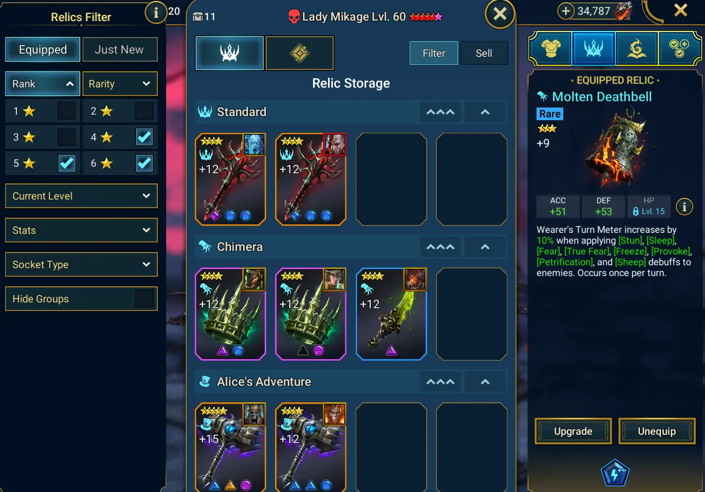
Task: Select the +15 Alice's Adventure hammer relic
Action: coord(230,447)
